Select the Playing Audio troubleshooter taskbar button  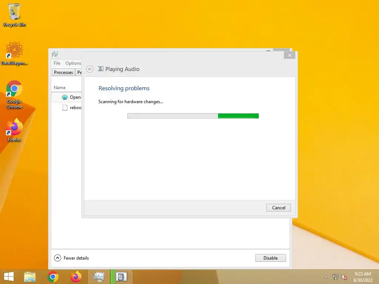[x=121, y=277]
